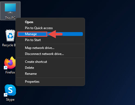The width and height of the screenshot is (135, 105).
Task: Select Disconnect network drive entry
Action: [50, 54]
